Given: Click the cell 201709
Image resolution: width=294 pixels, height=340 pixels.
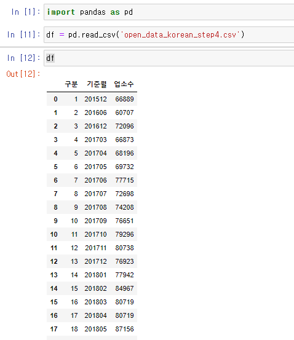Looking at the screenshot, I should click(96, 221).
